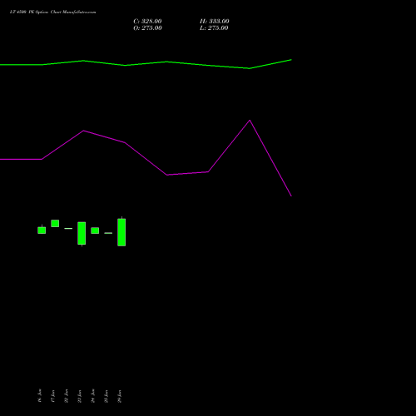Click the tall green candlestick above 29 Jan
The image size is (416, 416).
point(121,232)
